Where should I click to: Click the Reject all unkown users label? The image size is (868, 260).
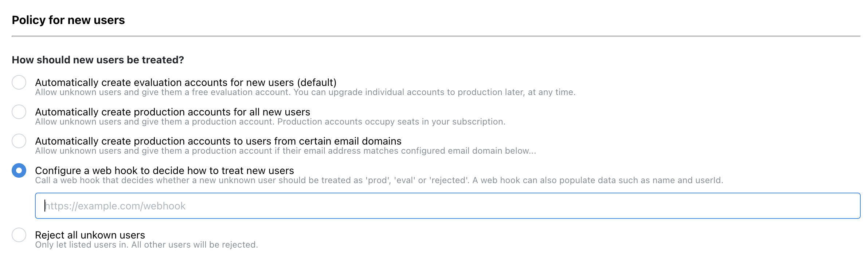point(90,235)
